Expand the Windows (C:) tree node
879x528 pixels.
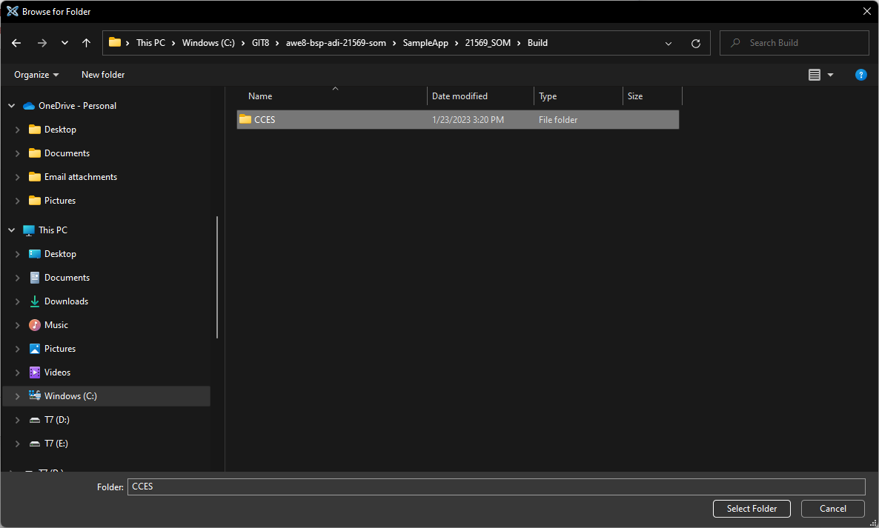tap(17, 396)
